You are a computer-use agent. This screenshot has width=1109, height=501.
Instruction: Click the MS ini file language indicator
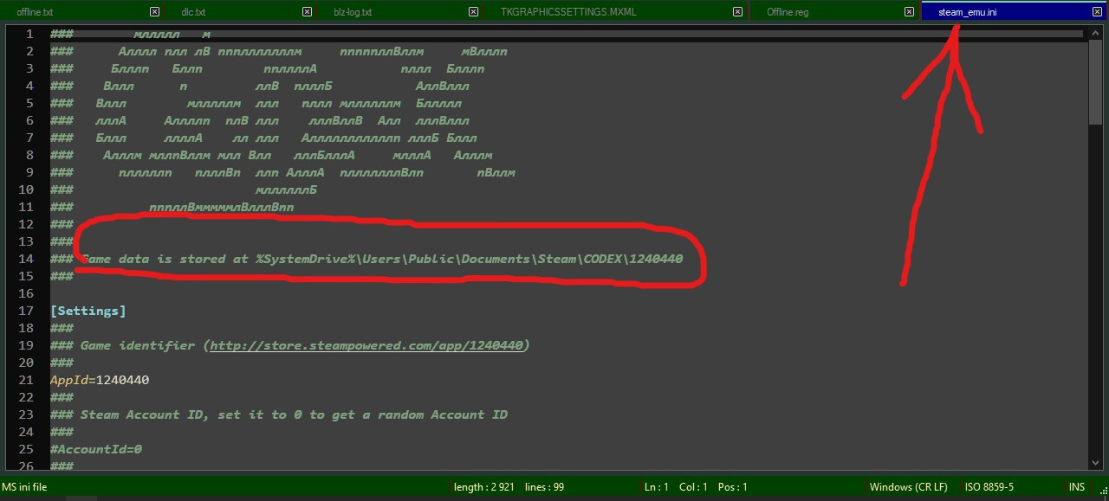[x=24, y=487]
